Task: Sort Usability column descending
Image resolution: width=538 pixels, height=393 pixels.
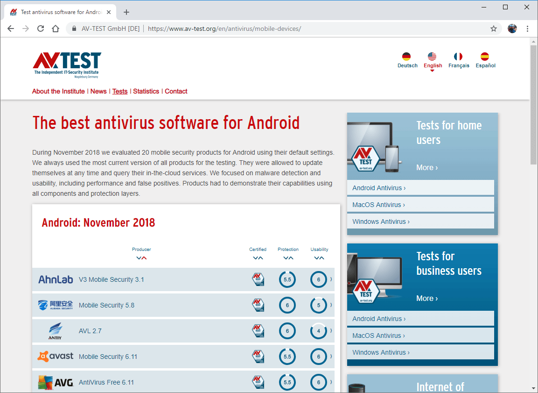Action: tap(316, 258)
